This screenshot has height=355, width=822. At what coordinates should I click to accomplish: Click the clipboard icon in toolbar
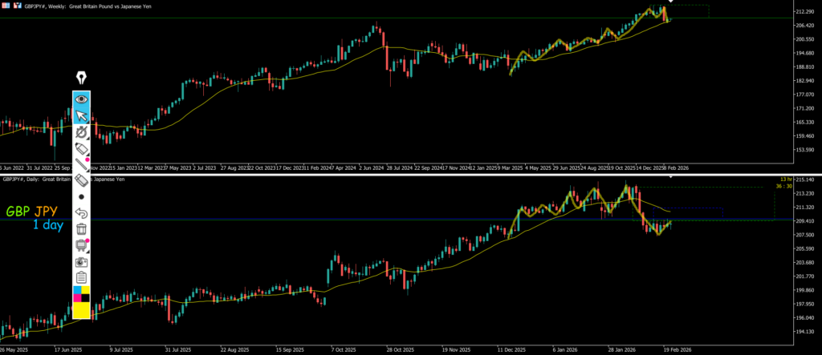tap(81, 277)
